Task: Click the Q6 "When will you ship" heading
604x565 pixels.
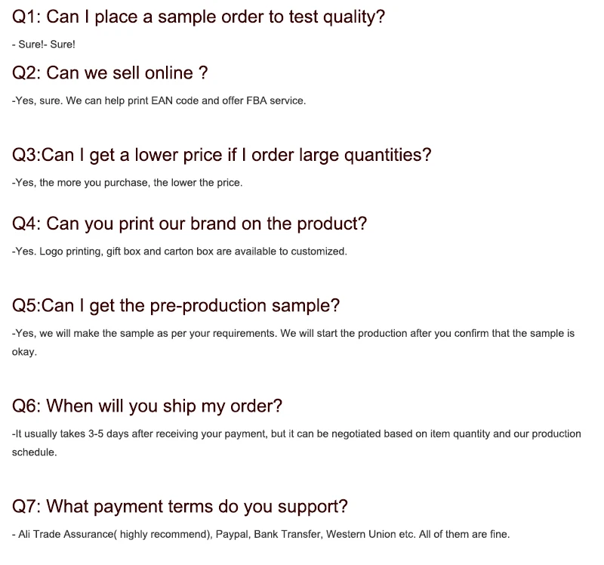Action: pyautogui.click(x=147, y=406)
